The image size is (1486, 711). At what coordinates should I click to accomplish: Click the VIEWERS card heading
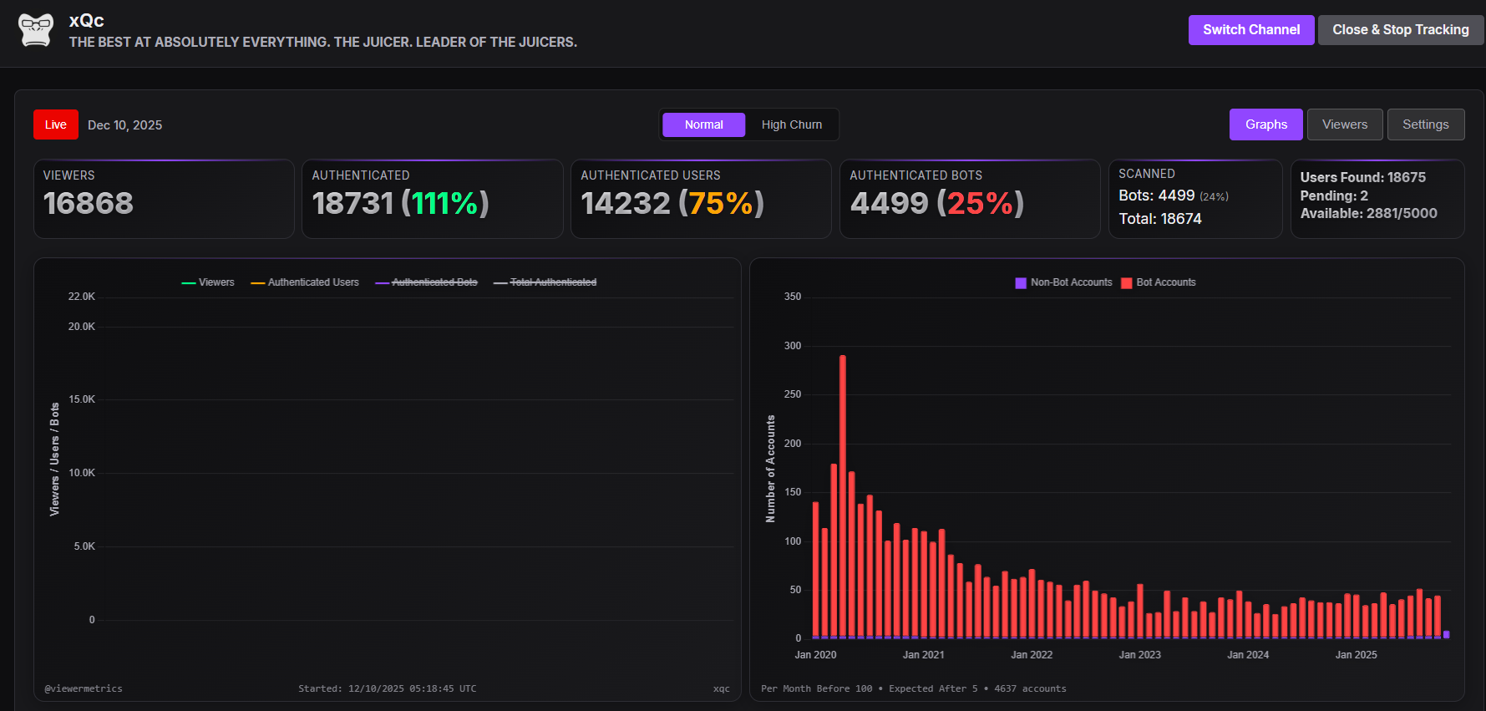click(69, 175)
